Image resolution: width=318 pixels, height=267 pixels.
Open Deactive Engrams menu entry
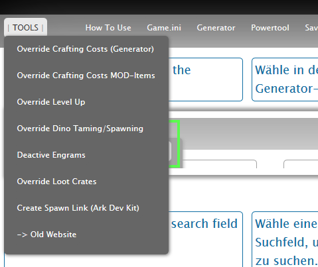(x=51, y=155)
